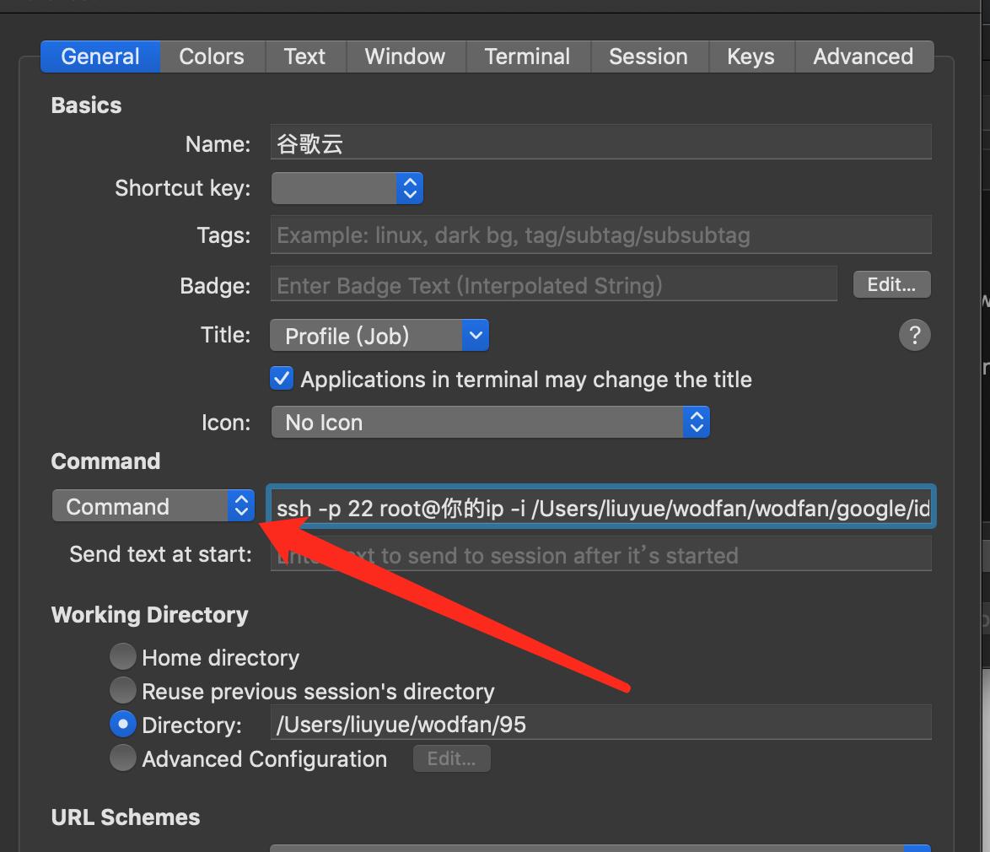This screenshot has width=990, height=852.
Task: Select the Home directory radio button
Action: 123,657
